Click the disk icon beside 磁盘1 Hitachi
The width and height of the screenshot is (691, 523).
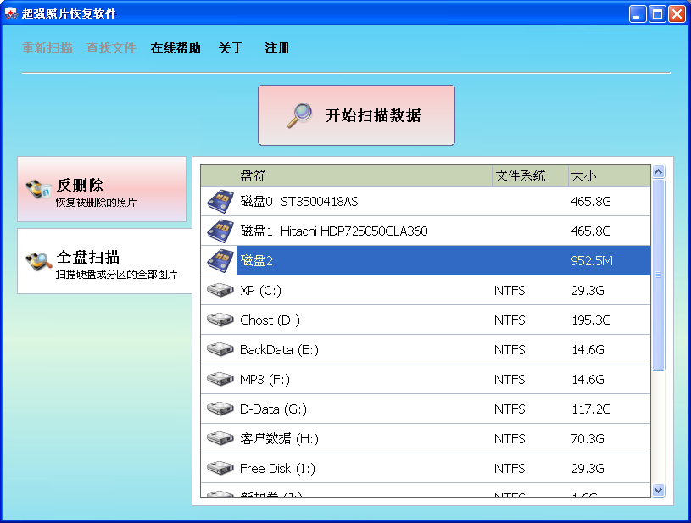[x=220, y=231]
